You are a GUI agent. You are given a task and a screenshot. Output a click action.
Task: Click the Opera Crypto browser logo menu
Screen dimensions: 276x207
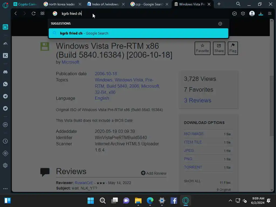(x=5, y=5)
